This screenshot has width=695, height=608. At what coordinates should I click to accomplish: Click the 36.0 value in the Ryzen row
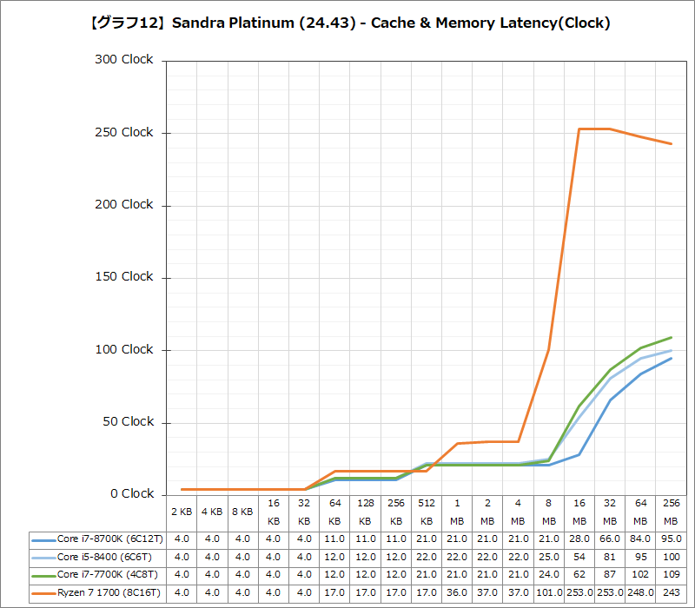click(454, 592)
